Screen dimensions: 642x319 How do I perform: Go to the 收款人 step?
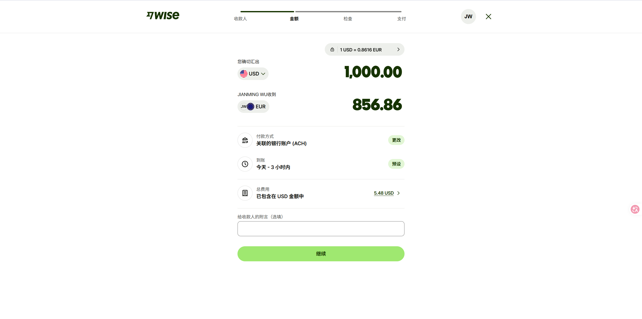[240, 19]
